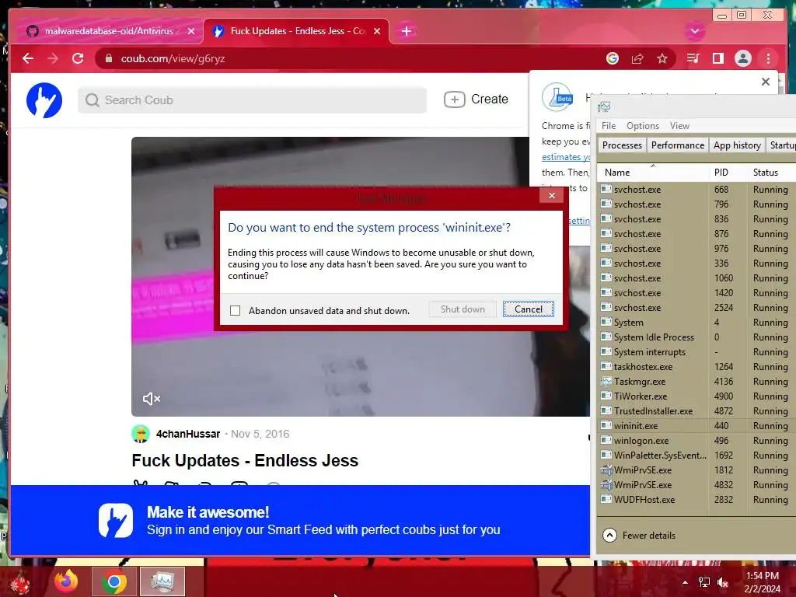
Task: Go back using Chrome's back arrow
Action: coord(28,58)
